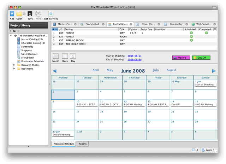Switch to the Production Schedule bottom tab
This screenshot has height=164, width=226.
coord(64,144)
